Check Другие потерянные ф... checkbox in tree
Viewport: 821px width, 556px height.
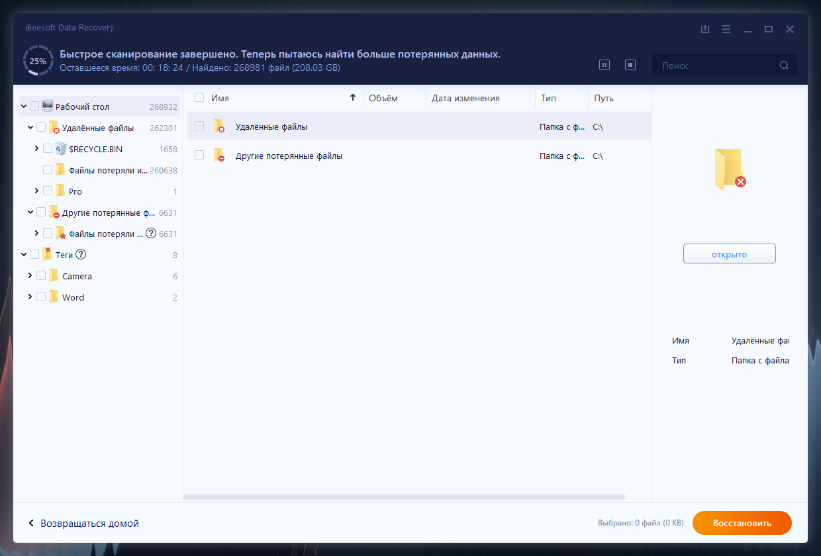tap(41, 212)
